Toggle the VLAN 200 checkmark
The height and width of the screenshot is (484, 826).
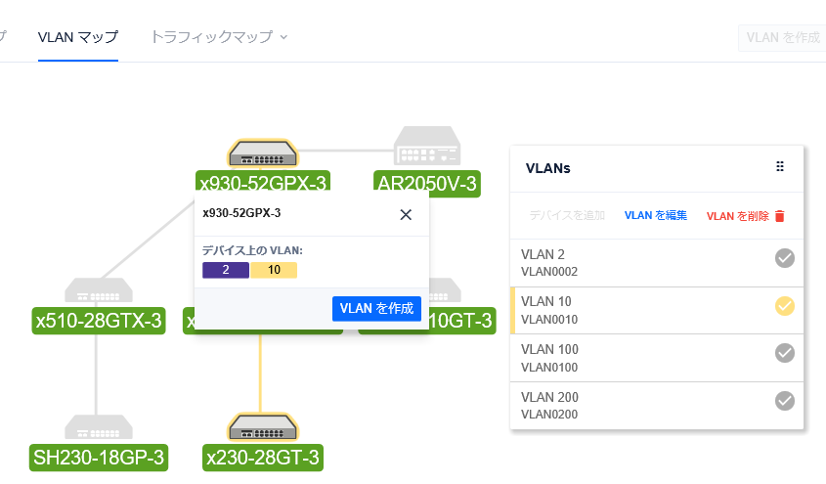(785, 401)
